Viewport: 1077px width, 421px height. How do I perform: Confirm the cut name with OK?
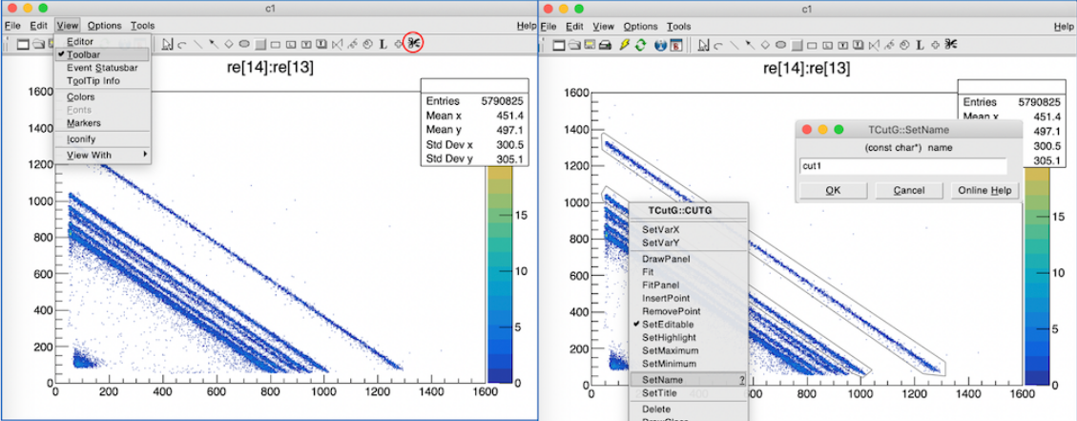[x=833, y=191]
